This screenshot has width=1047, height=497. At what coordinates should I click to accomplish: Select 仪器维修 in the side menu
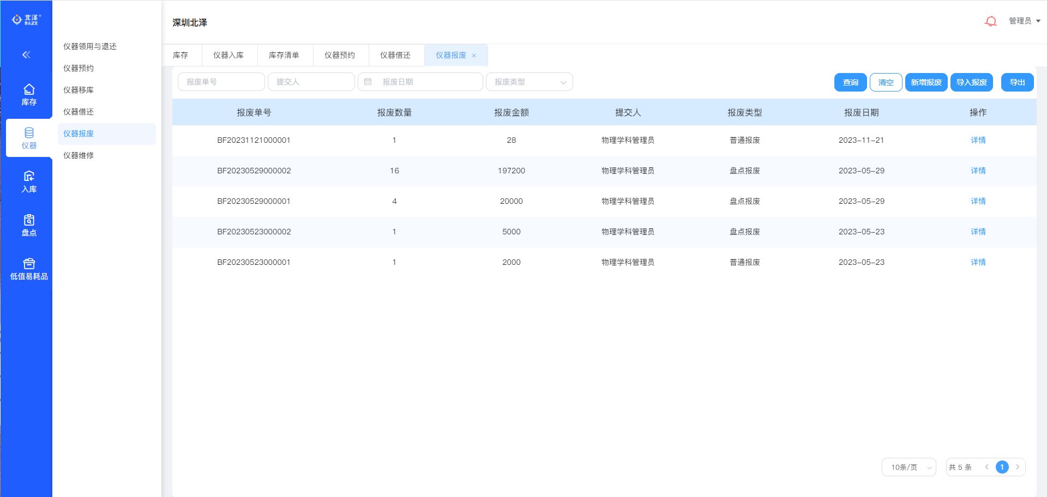click(79, 155)
